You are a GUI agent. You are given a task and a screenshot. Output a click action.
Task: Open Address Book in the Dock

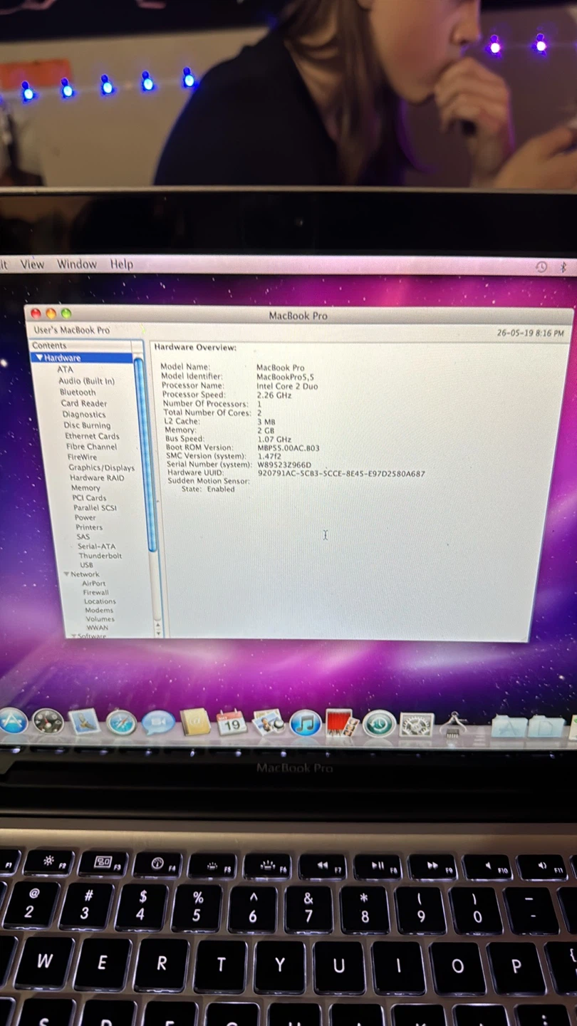click(x=194, y=723)
